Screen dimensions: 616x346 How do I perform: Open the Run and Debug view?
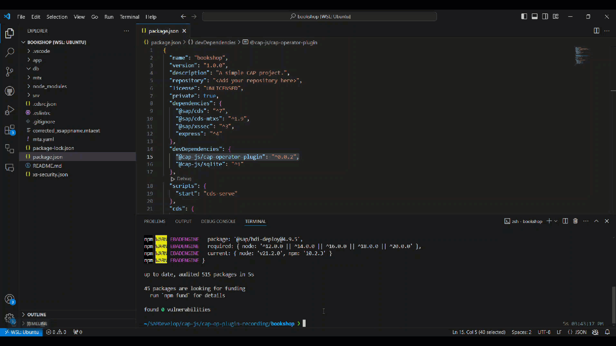[9, 111]
